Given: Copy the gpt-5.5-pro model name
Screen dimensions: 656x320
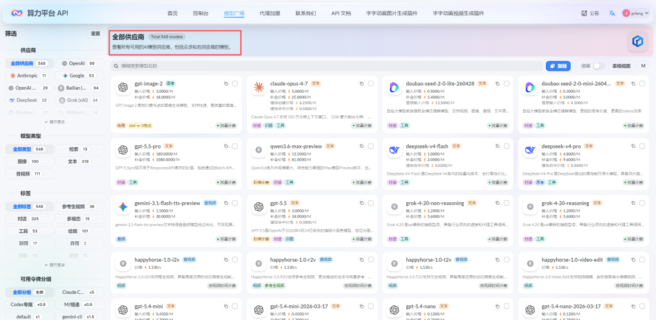Looking at the screenshot, I should [226, 146].
